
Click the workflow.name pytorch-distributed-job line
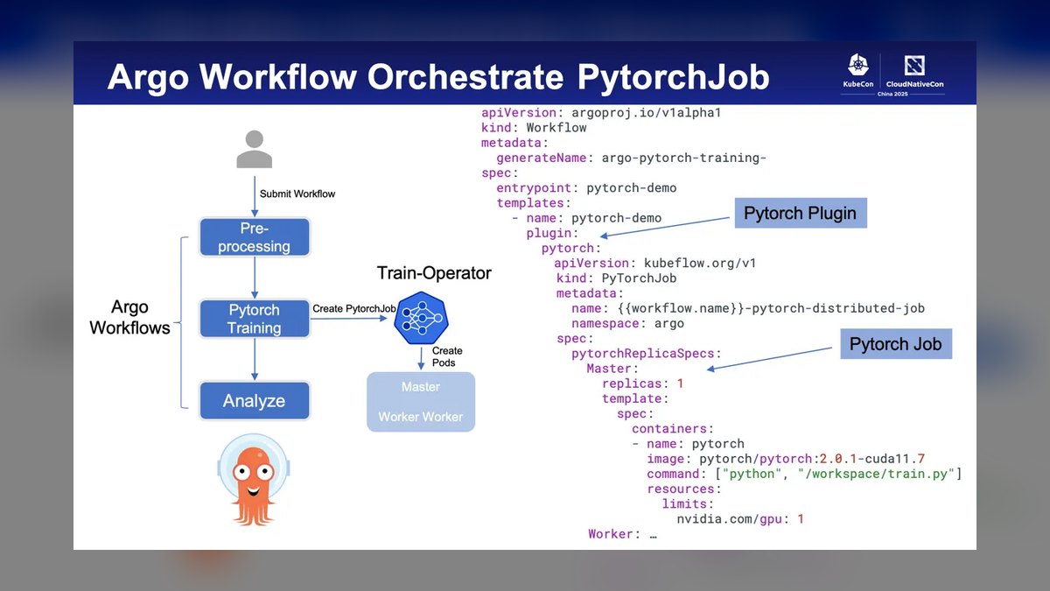tap(748, 308)
